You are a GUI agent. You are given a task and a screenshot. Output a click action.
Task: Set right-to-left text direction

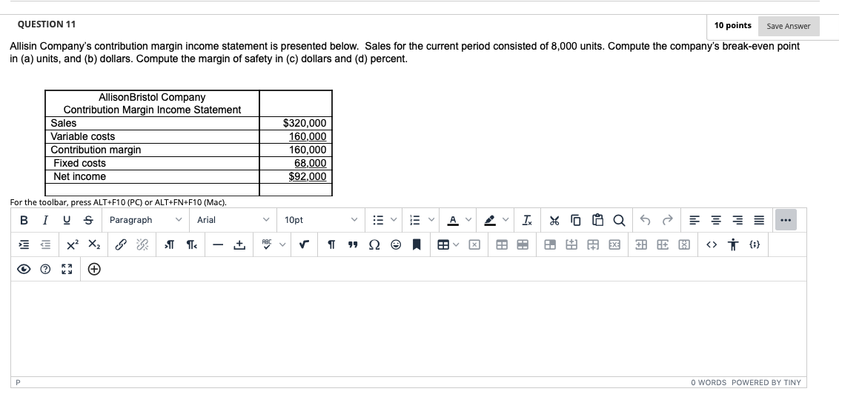(x=190, y=245)
